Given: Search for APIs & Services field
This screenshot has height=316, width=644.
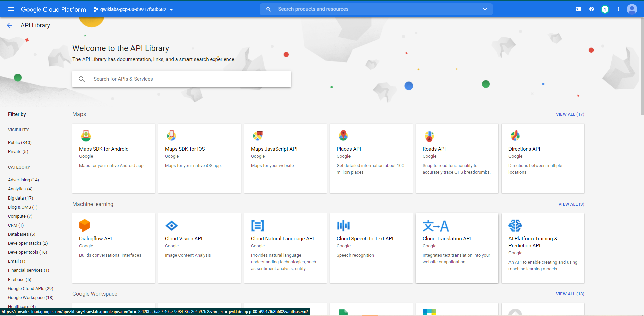Looking at the screenshot, I should [182, 79].
